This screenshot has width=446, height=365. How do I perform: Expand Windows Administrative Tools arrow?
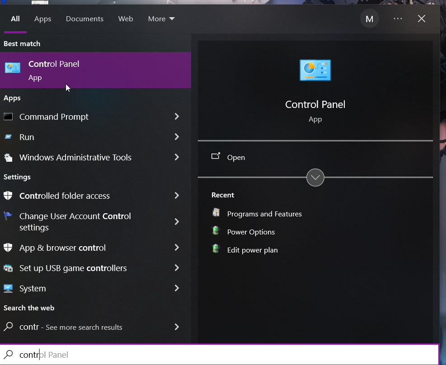pos(177,157)
